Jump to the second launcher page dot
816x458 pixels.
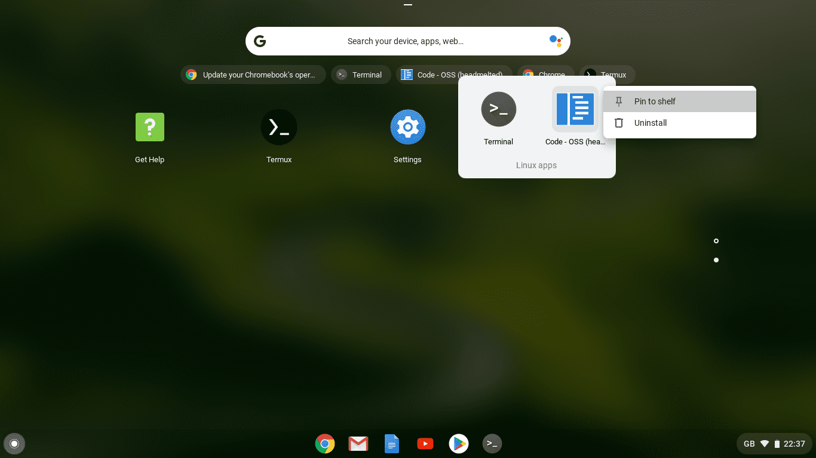point(716,259)
